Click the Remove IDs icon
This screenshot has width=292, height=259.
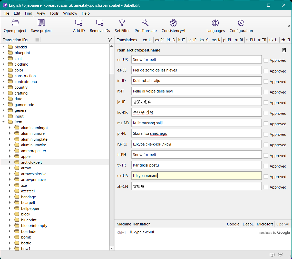click(x=100, y=23)
